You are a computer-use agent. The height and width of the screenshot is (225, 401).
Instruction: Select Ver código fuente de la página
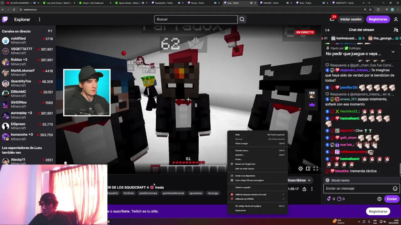point(257,206)
